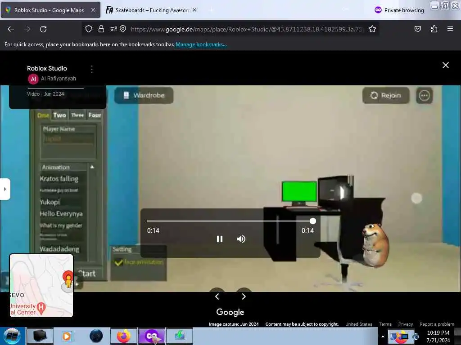The height and width of the screenshot is (345, 461).
Task: Bookmark this page with the star icon
Action: [372, 29]
